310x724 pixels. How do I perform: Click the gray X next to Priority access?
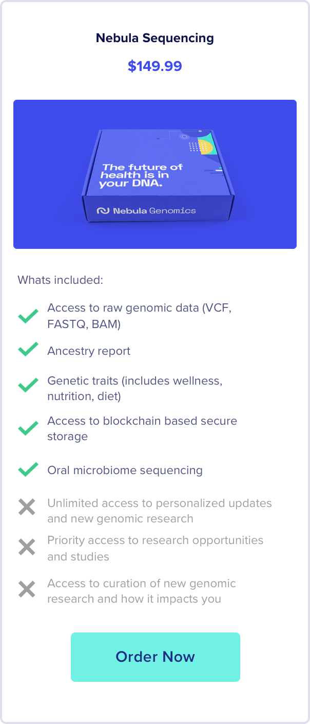click(27, 547)
